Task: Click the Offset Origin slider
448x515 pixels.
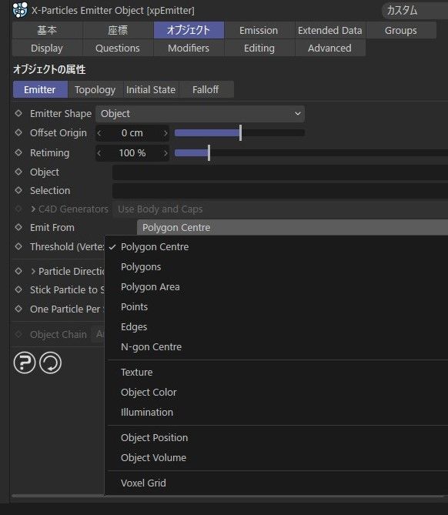Action: (239, 133)
